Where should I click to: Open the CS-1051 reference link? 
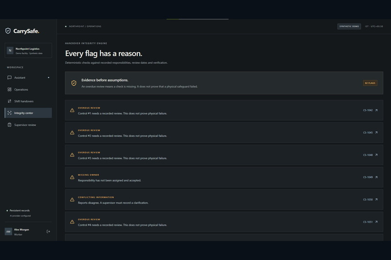(x=368, y=222)
